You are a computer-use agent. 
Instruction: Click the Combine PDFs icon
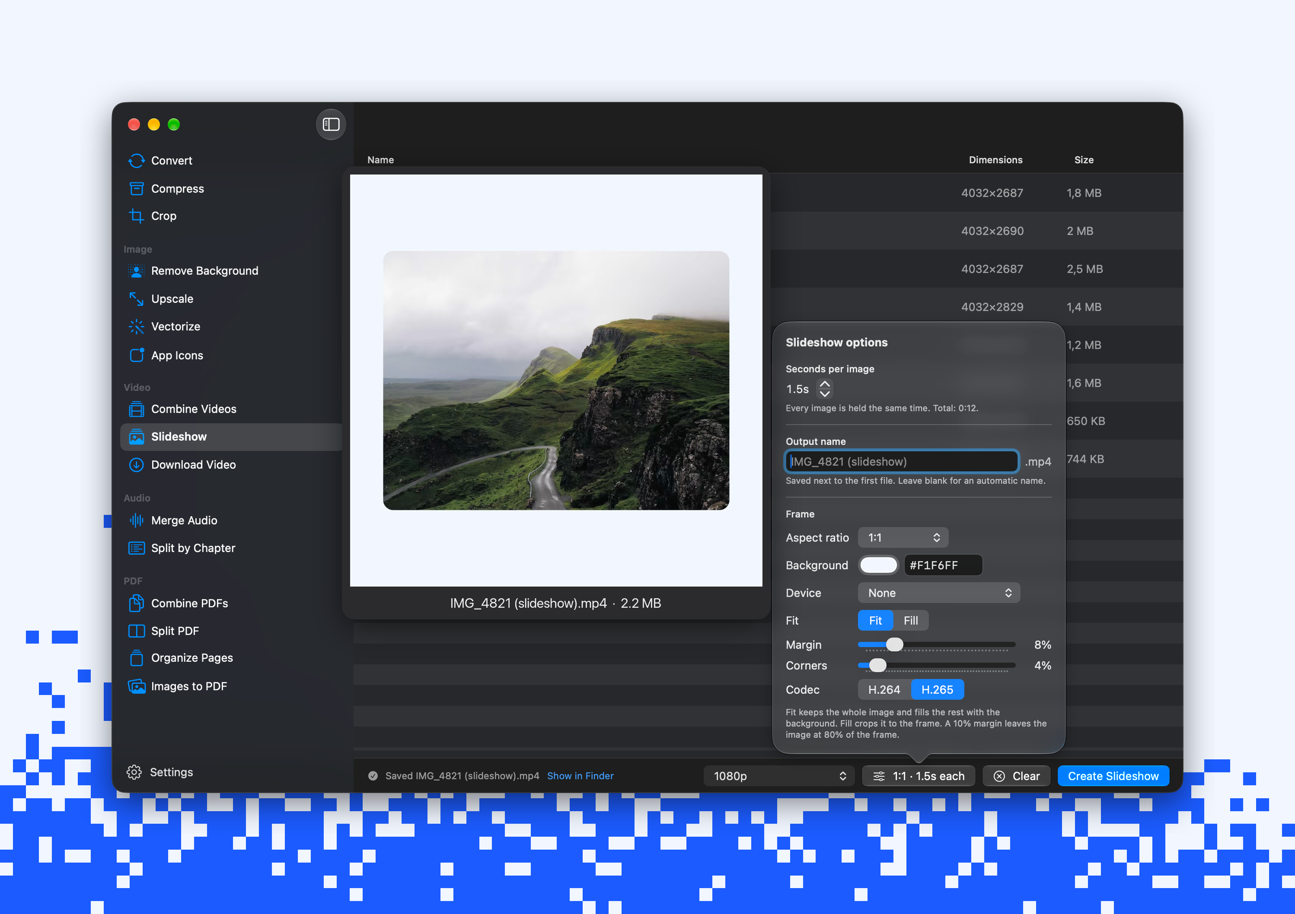(x=137, y=603)
